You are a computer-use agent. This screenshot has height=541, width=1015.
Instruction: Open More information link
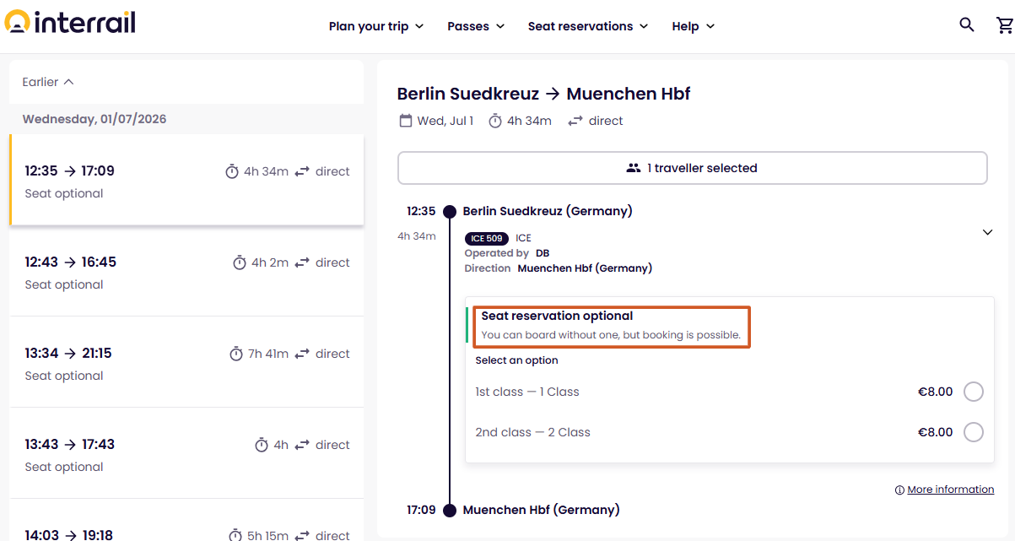950,490
